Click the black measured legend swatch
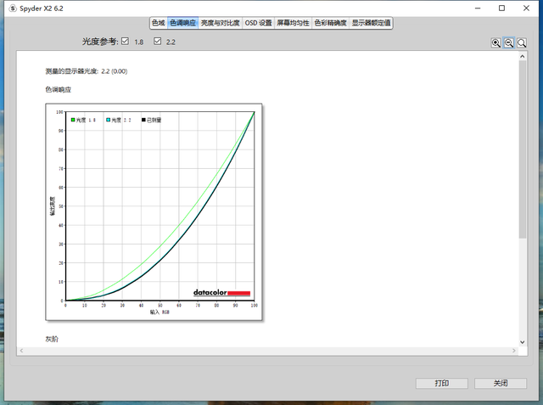543x405 pixels. pos(143,120)
